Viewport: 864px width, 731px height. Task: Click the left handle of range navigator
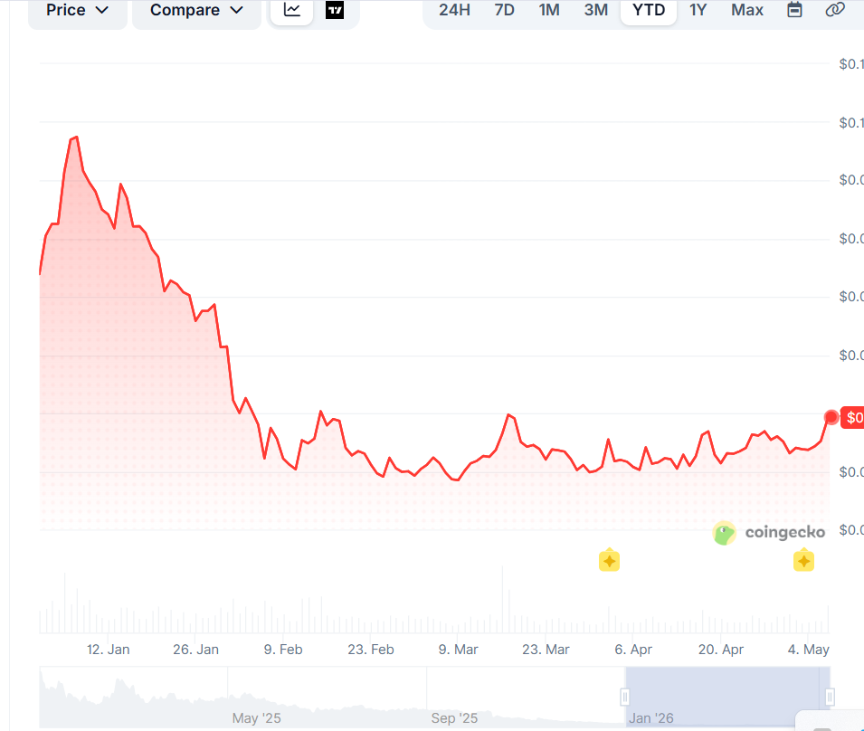[x=625, y=697]
